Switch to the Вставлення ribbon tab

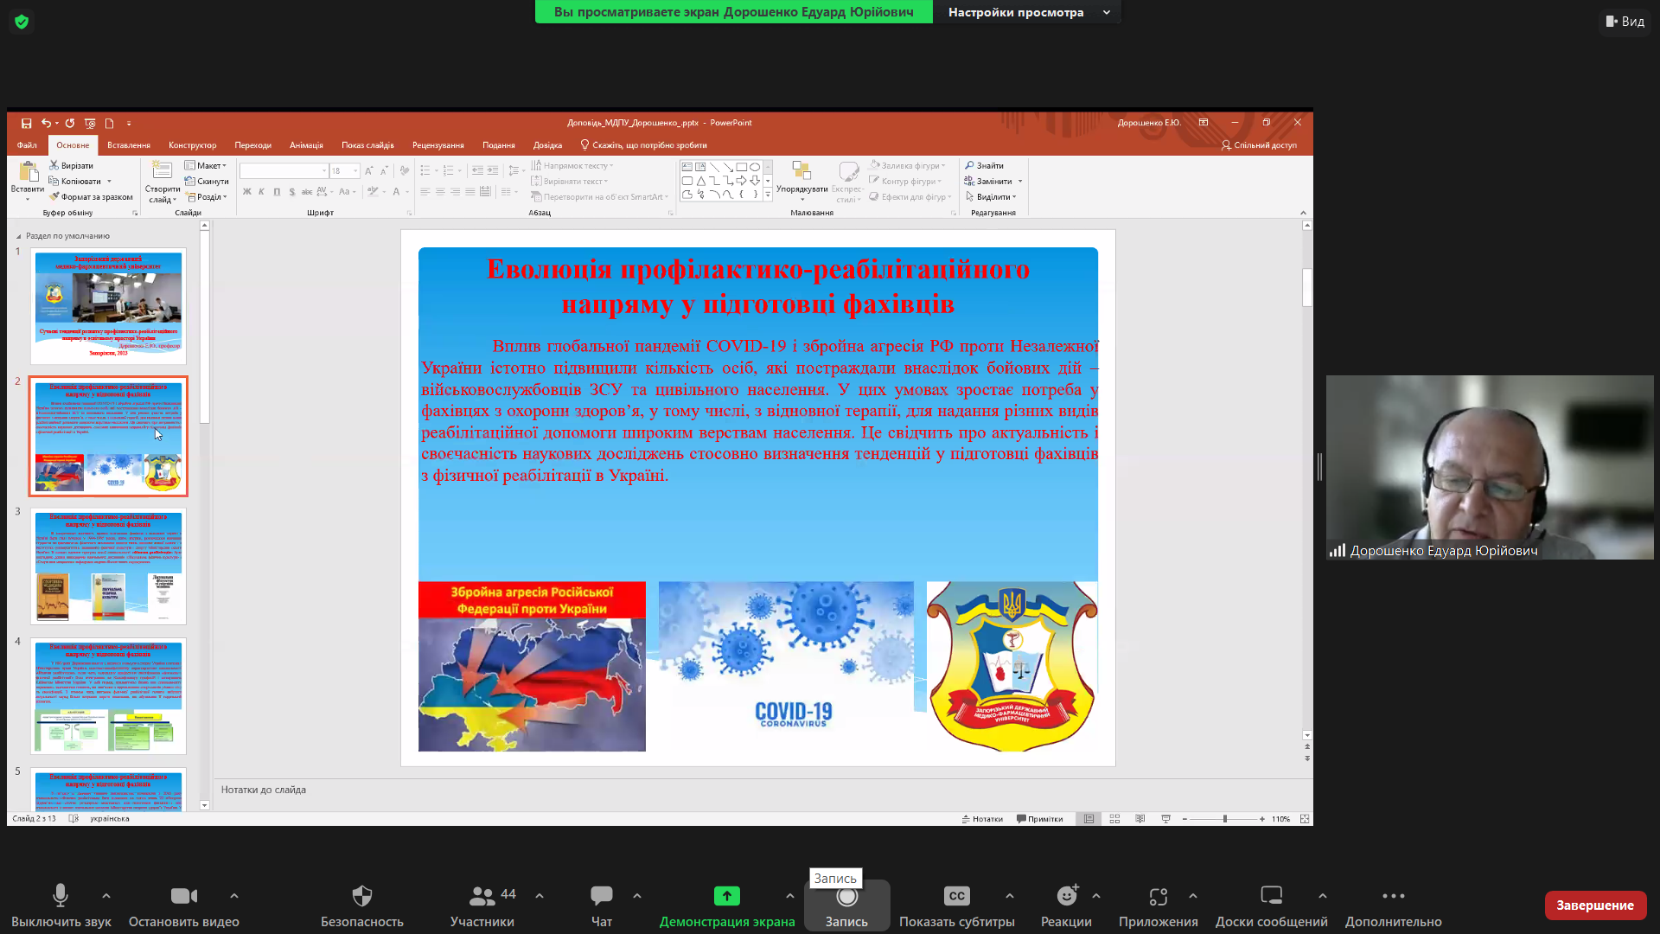tap(128, 145)
